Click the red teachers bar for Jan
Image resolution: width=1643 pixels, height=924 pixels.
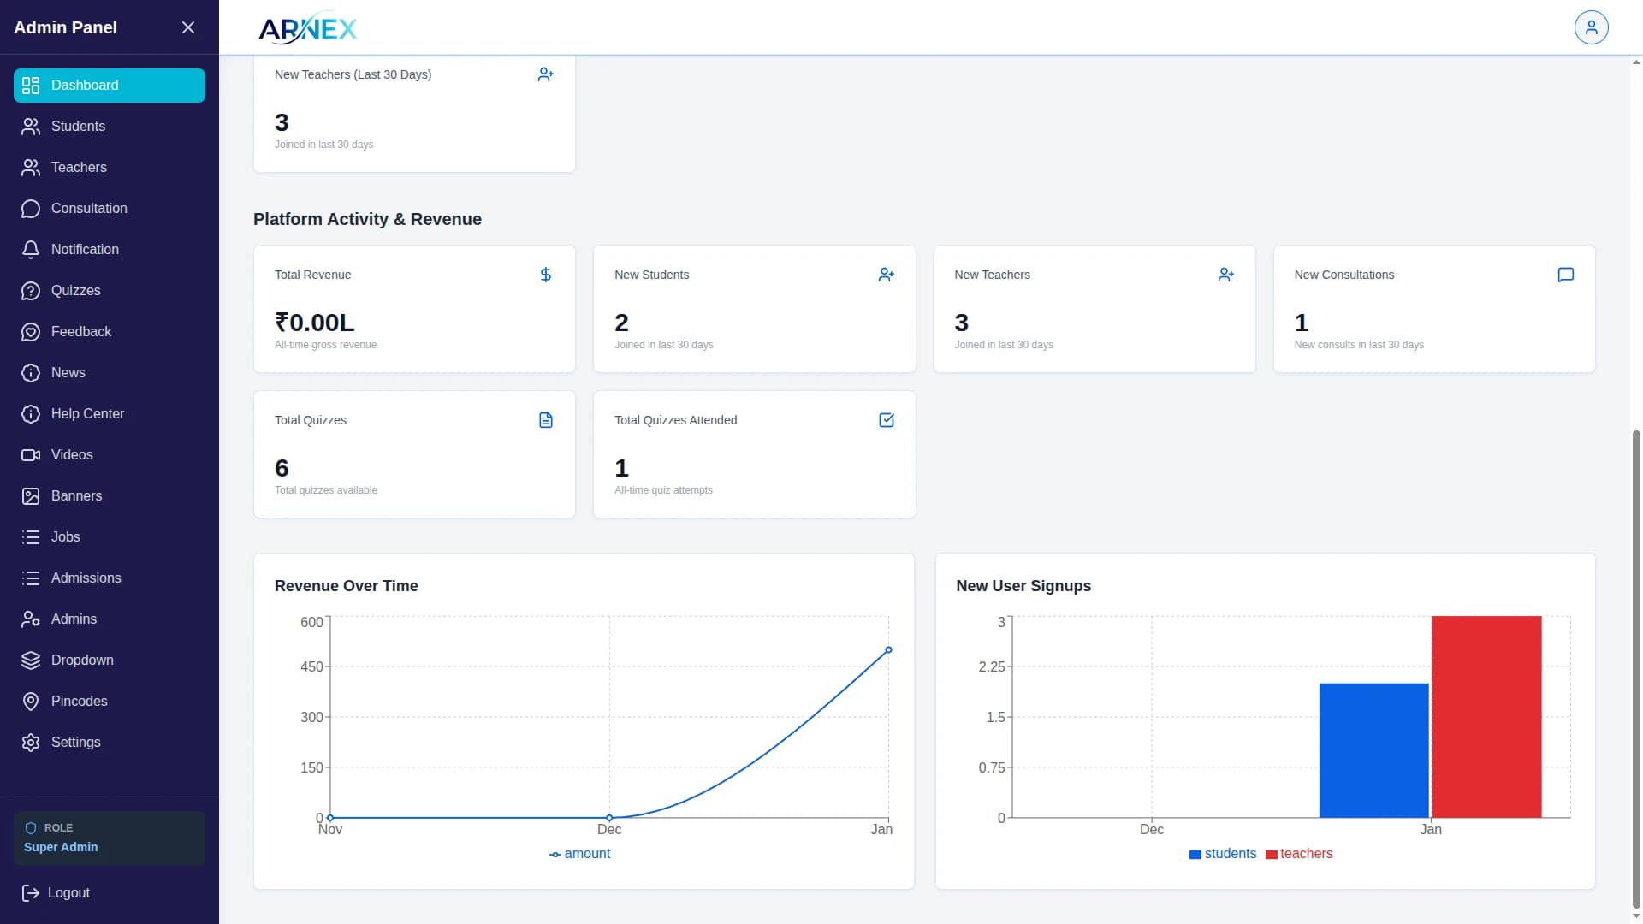(1486, 717)
